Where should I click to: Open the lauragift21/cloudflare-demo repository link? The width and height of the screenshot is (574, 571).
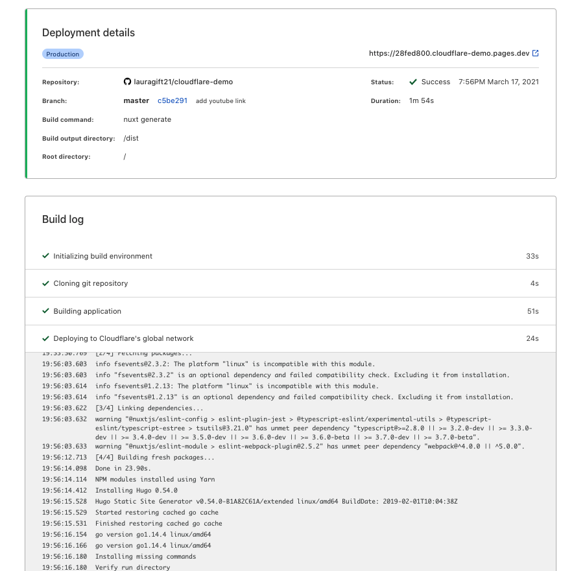click(x=183, y=82)
